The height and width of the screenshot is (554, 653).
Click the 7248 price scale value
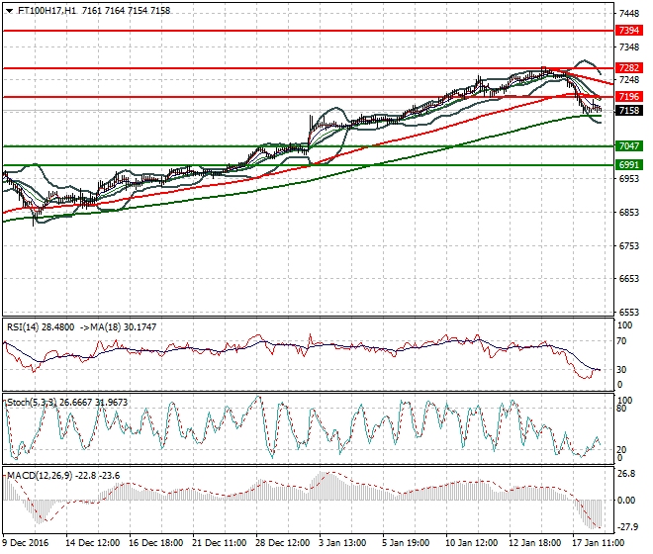pos(629,79)
